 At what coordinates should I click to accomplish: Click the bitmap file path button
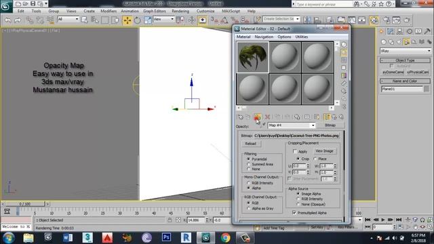(296, 136)
